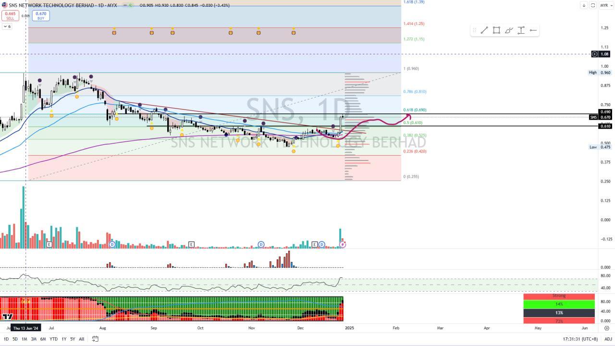Expand the collapsed indicators legend showing 6
Image resolution: width=615 pixels, height=346 pixels.
(7, 26)
